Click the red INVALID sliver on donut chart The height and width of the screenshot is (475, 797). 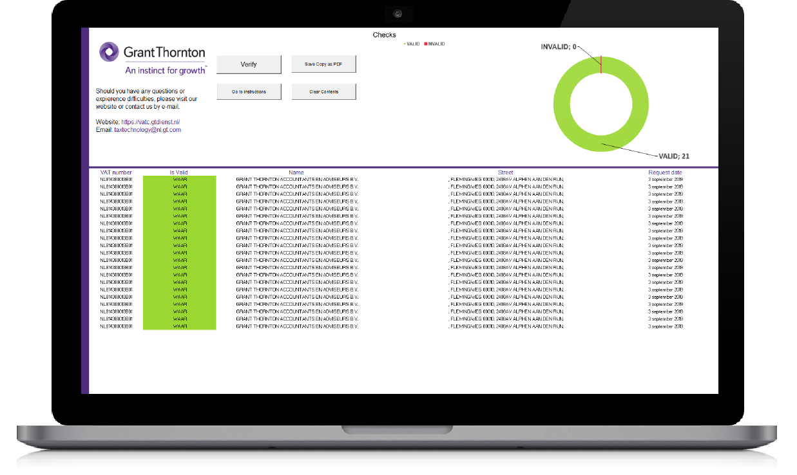pyautogui.click(x=601, y=64)
